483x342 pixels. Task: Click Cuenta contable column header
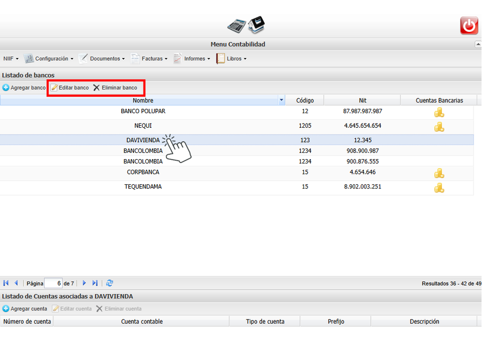tap(142, 322)
